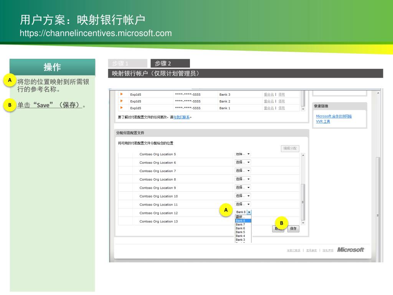The image size is (393, 295).
Task: Select the Contoso Org Location 8 row text
Action: pos(158,179)
